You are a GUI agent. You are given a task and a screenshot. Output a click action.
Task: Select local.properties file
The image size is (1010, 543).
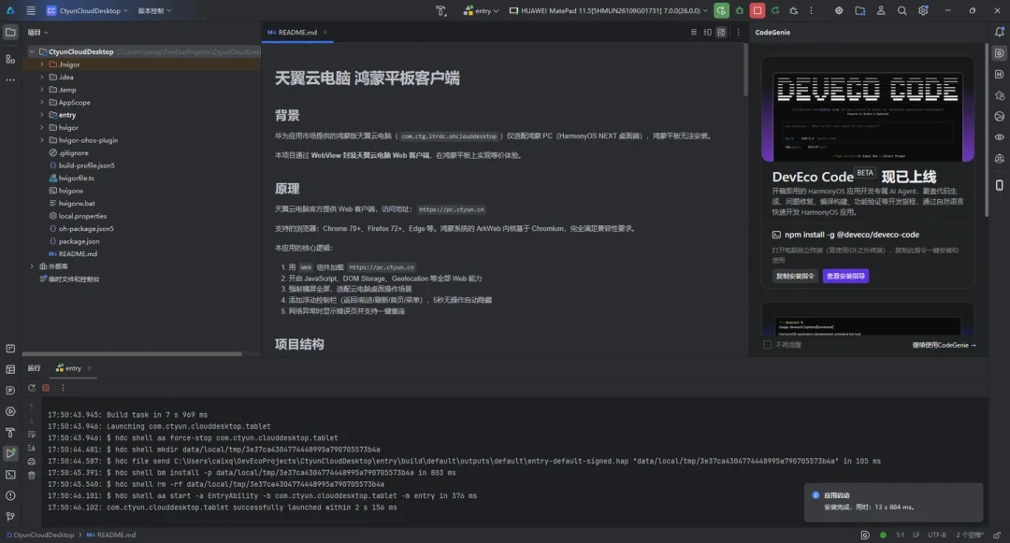point(82,216)
